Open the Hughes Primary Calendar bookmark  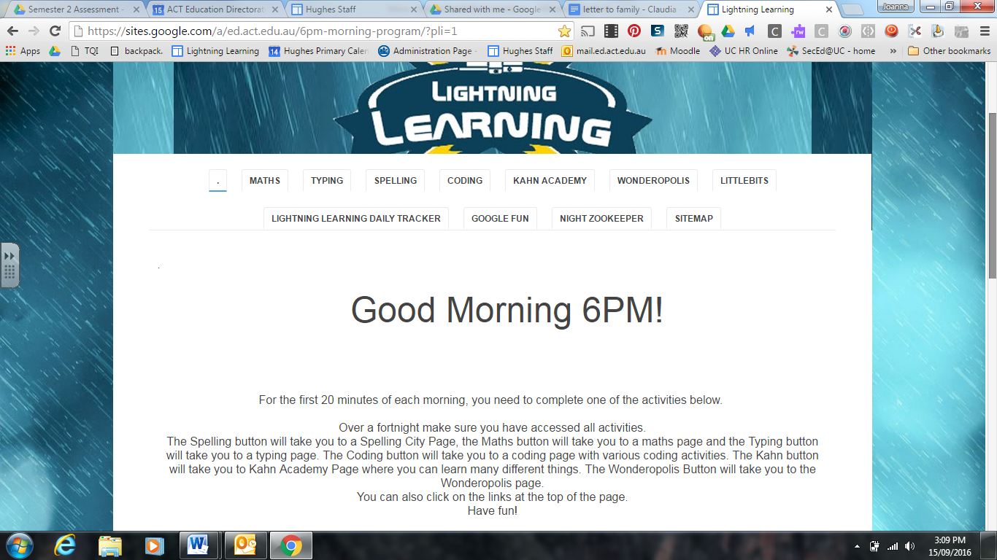coord(319,51)
